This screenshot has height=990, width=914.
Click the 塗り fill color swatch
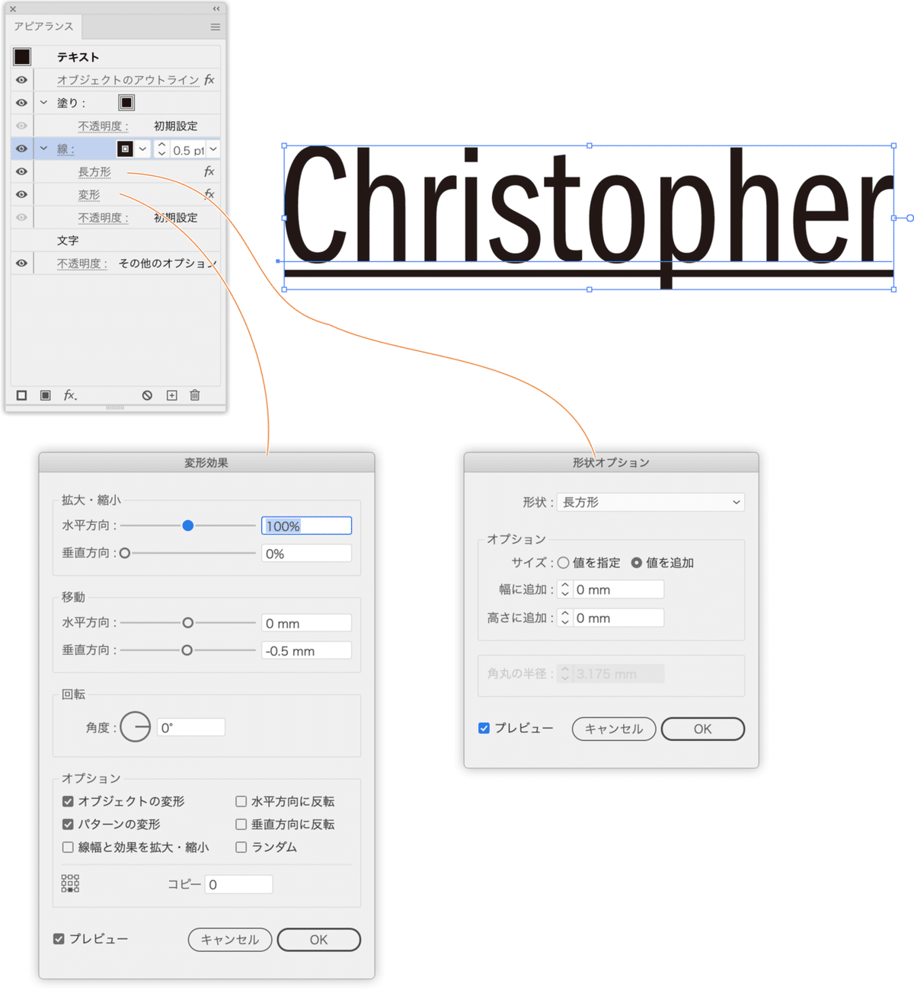(x=126, y=102)
